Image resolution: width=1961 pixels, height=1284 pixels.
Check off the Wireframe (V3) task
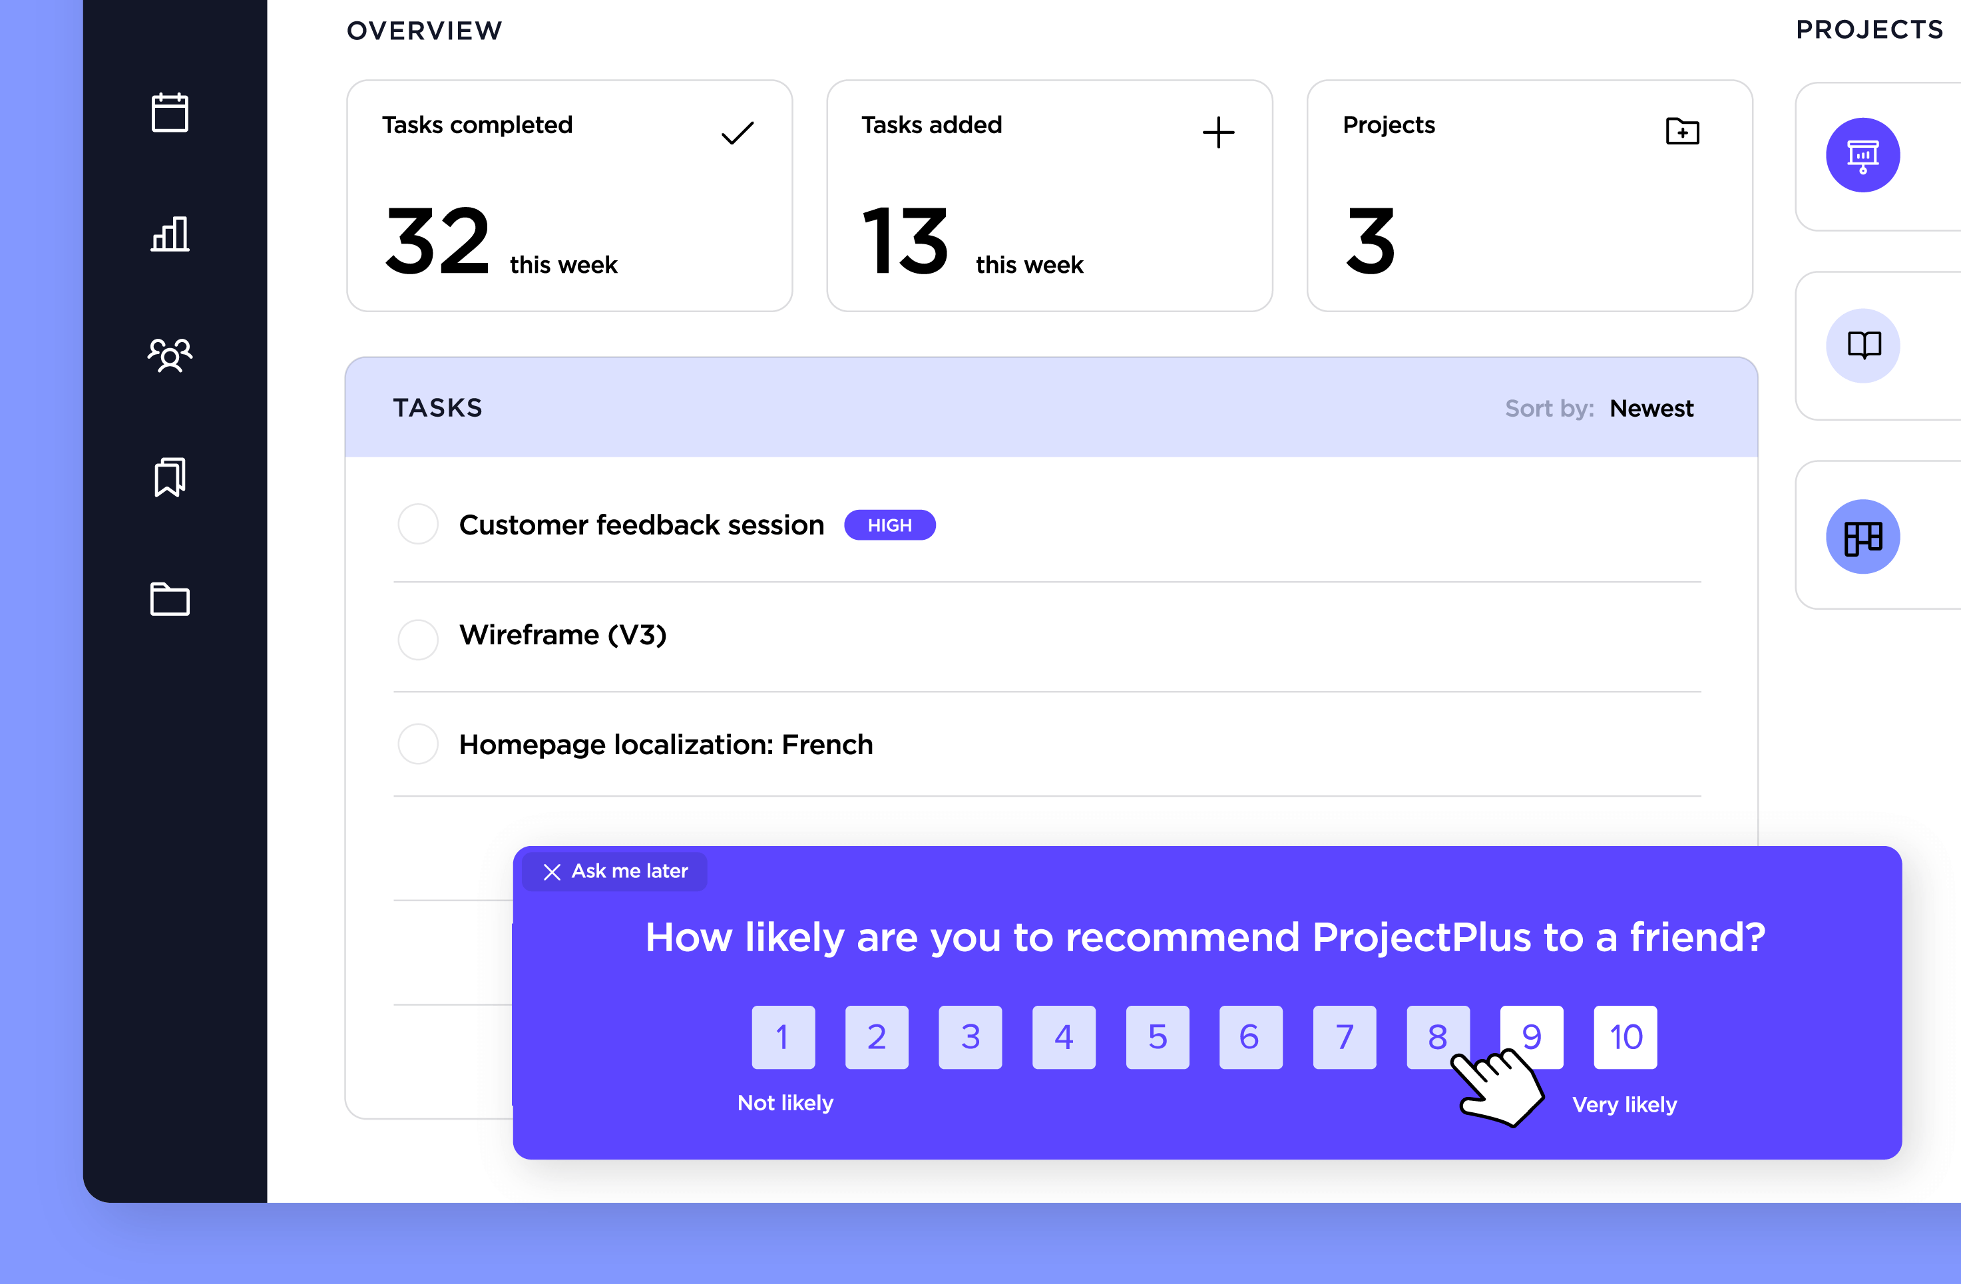click(x=418, y=639)
